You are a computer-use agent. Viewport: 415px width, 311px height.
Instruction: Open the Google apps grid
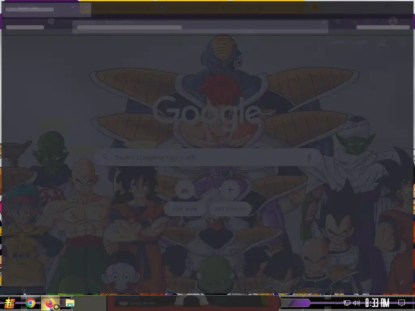402,42
